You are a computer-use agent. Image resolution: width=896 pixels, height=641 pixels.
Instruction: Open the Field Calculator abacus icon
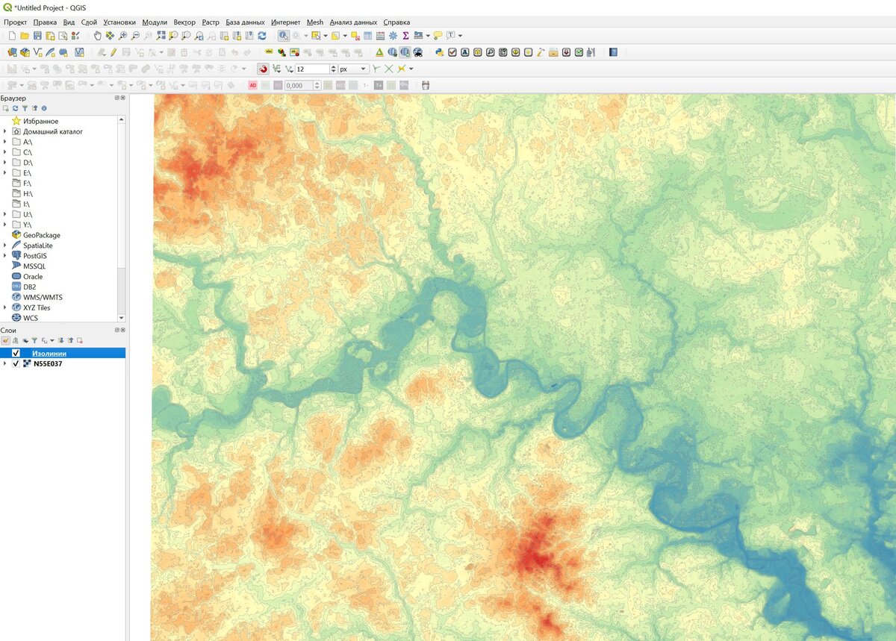[380, 36]
